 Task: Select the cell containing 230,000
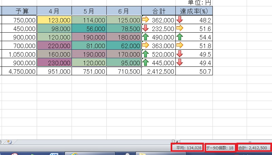54,63
